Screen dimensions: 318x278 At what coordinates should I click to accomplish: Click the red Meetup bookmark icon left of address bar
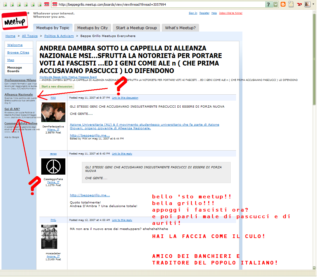coord(47,4)
